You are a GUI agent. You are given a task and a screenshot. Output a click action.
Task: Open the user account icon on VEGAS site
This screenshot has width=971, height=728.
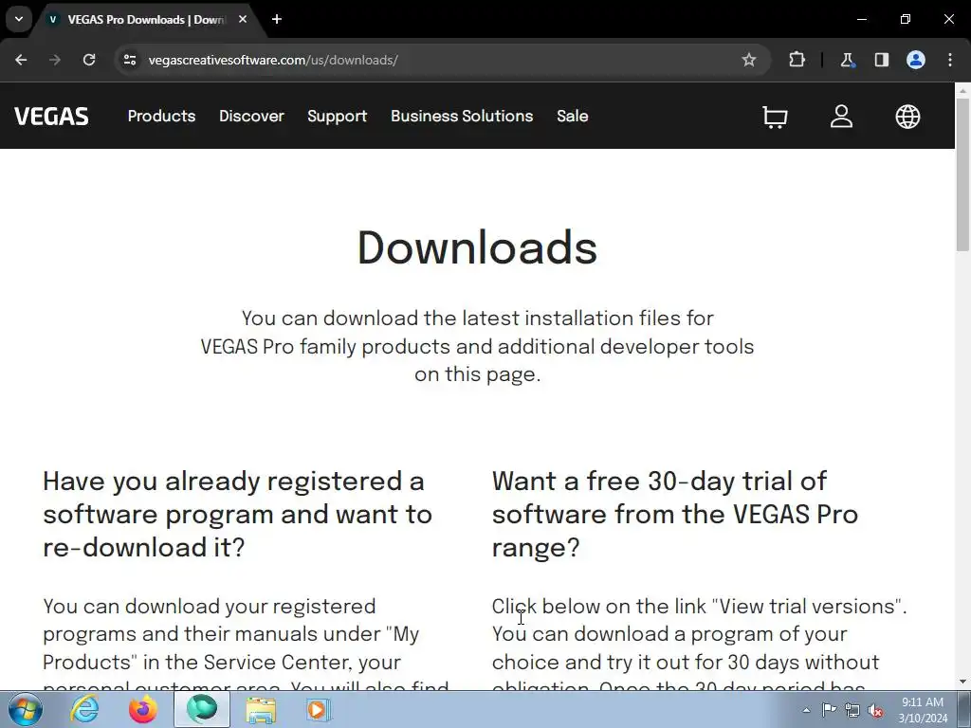pyautogui.click(x=841, y=117)
